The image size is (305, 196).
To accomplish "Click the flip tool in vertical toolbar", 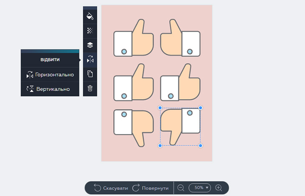I will 90,60.
